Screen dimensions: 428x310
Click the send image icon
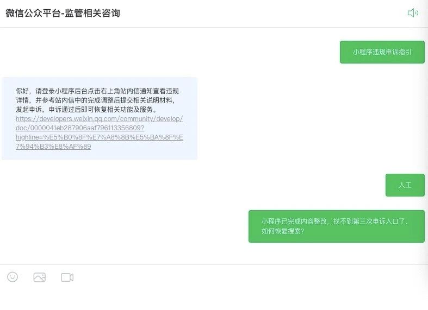pos(40,277)
